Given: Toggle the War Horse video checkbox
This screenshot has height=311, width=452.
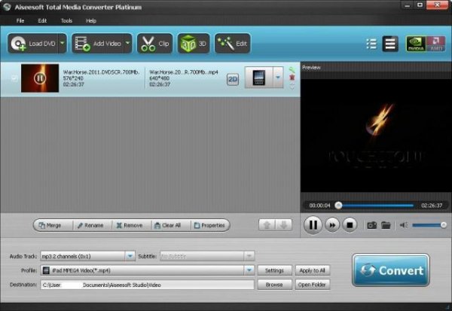Looking at the screenshot, I should 14,78.
